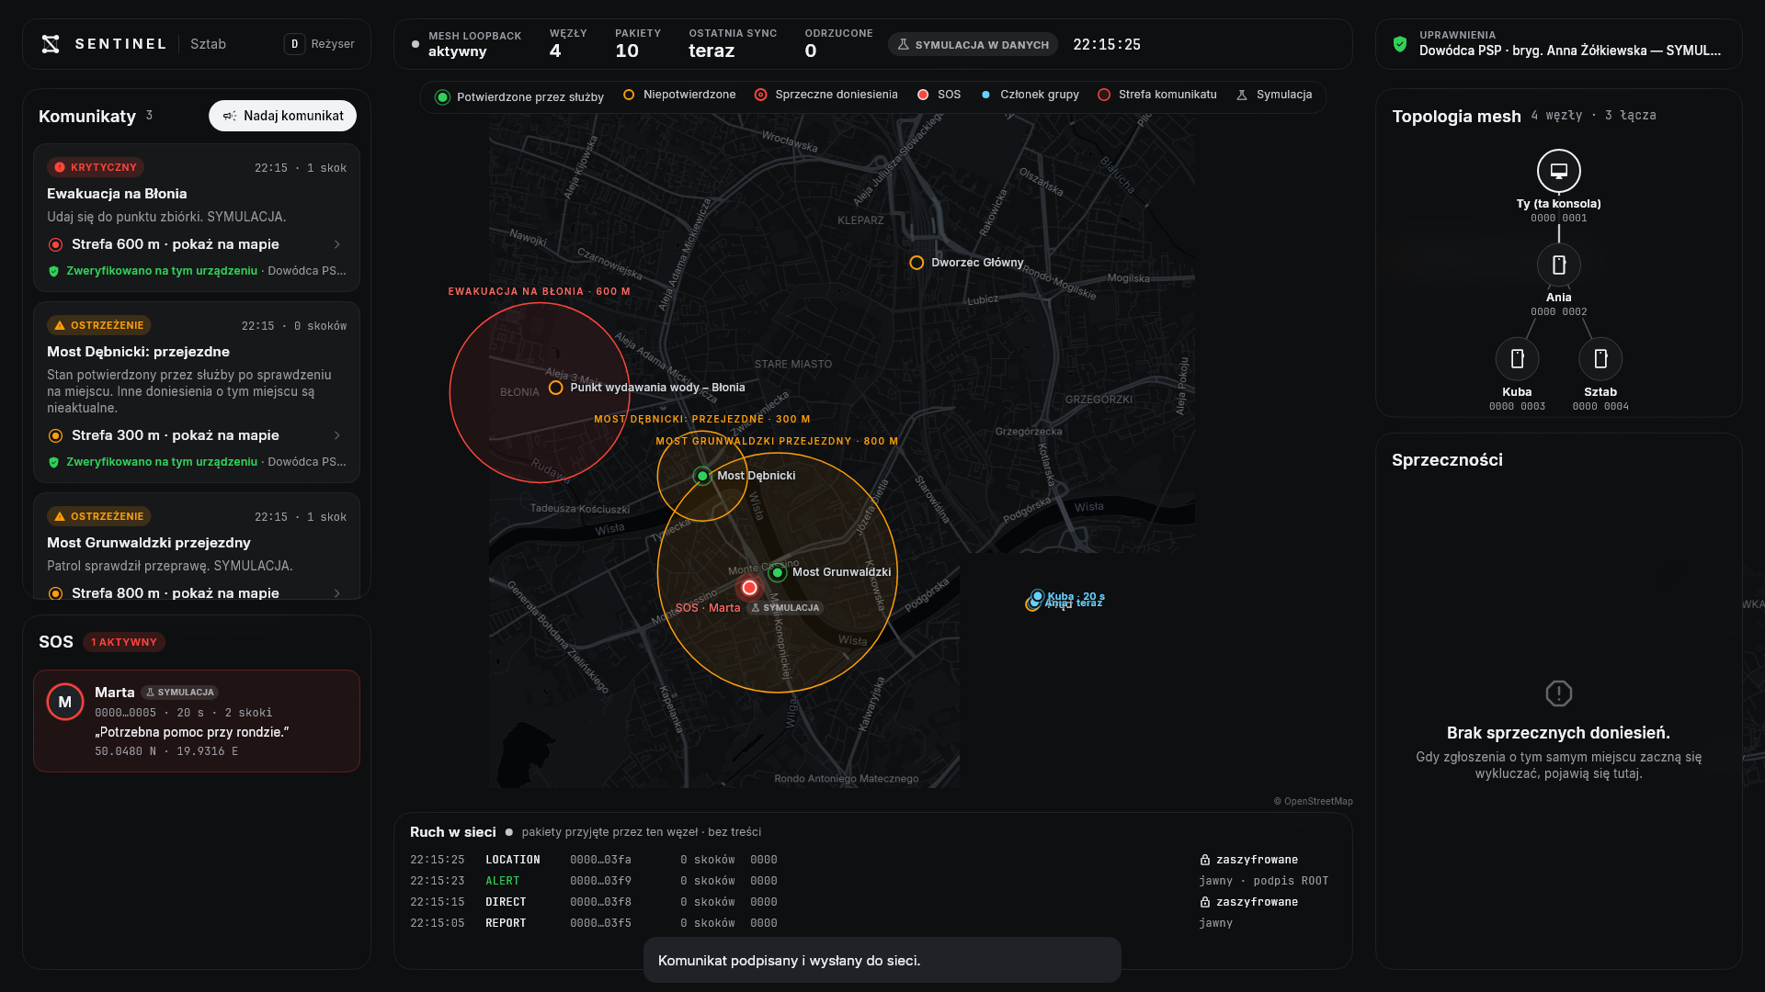
Task: Open Marta SOS card avatar
Action: click(65, 702)
